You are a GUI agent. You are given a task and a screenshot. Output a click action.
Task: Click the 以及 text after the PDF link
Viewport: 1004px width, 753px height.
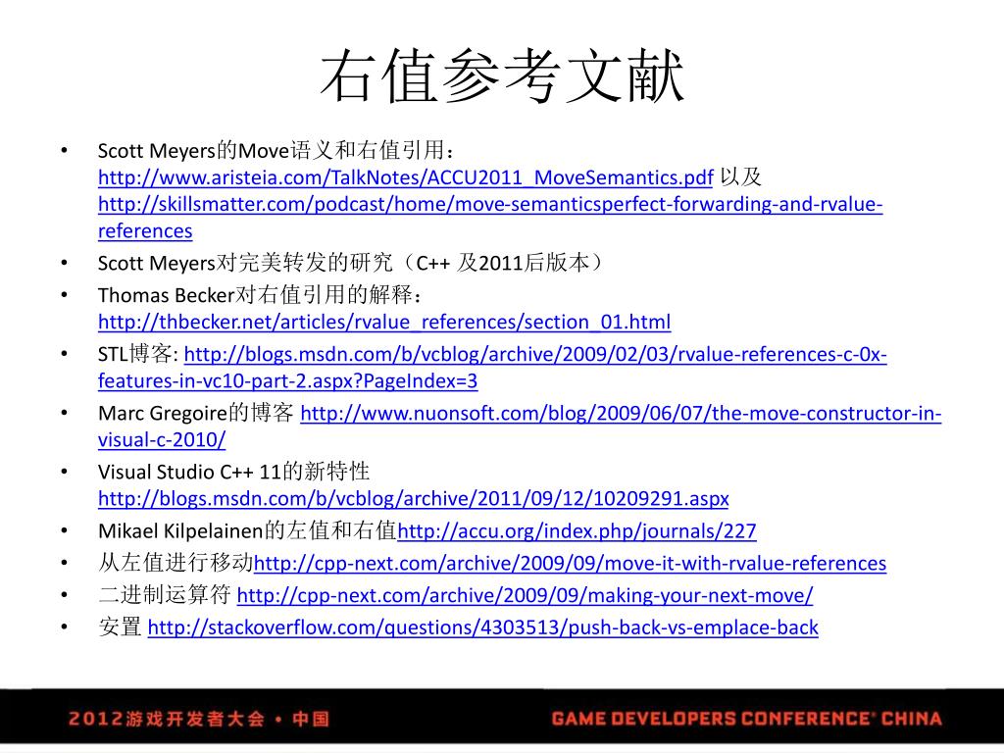(x=741, y=177)
